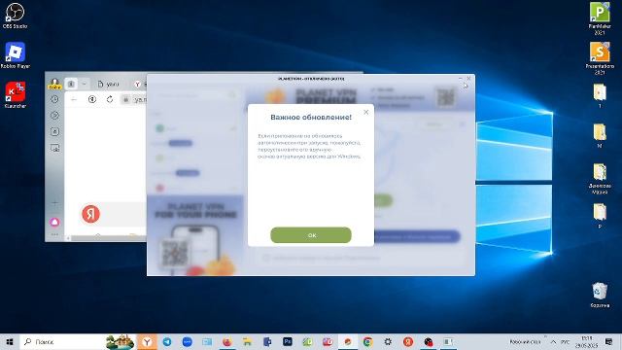This screenshot has width=622, height=350.
Task: Open Photoshop from the taskbar
Action: (x=288, y=341)
